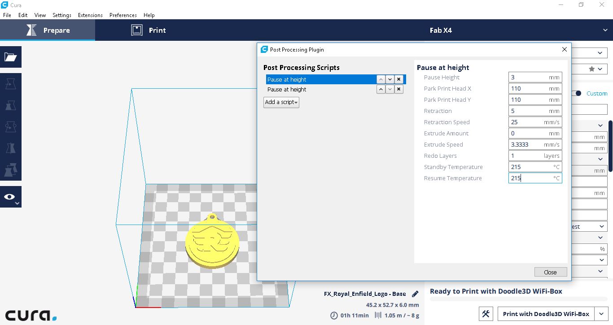Viewport: 613px width, 325px height.
Task: Select the Move tool in left toolbar
Action: coord(11,84)
